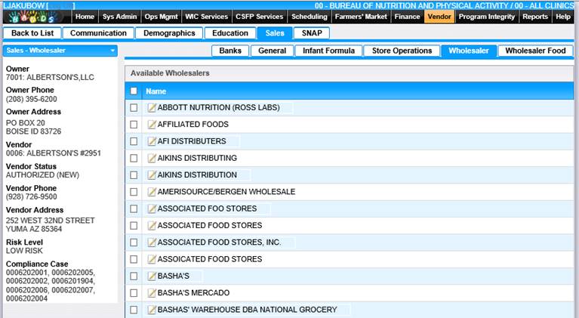Toggle the select-all checkbox in Name header

coord(134,91)
